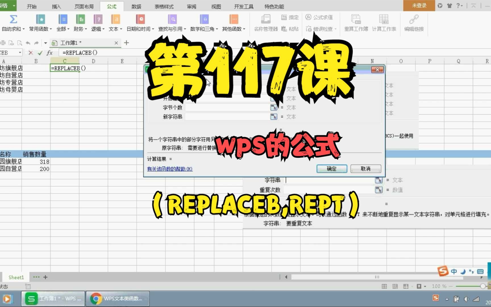Select the Sheet1 sheet tab
This screenshot has width=491, height=307.
[x=16, y=277]
